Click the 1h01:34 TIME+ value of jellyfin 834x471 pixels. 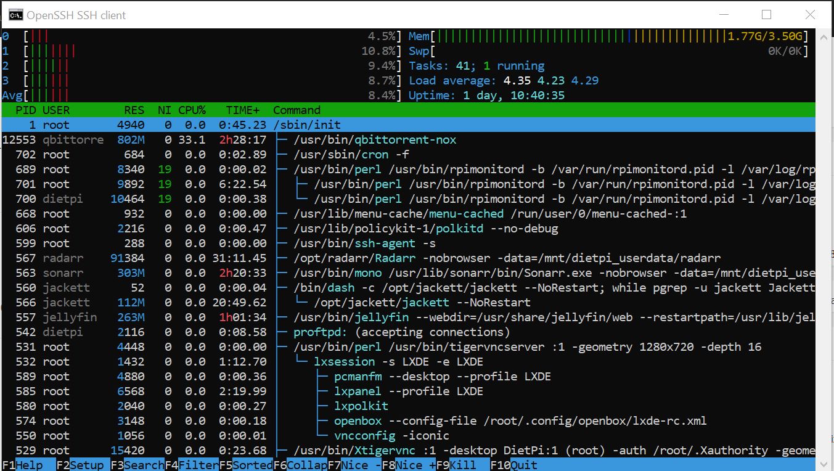click(243, 317)
